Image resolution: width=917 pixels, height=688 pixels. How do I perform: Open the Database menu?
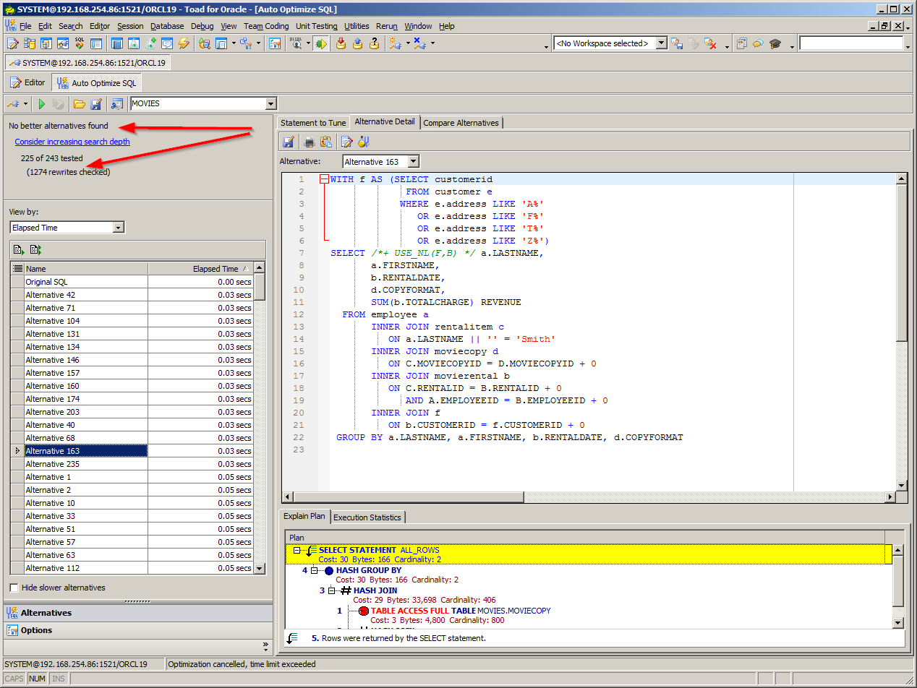tap(167, 26)
